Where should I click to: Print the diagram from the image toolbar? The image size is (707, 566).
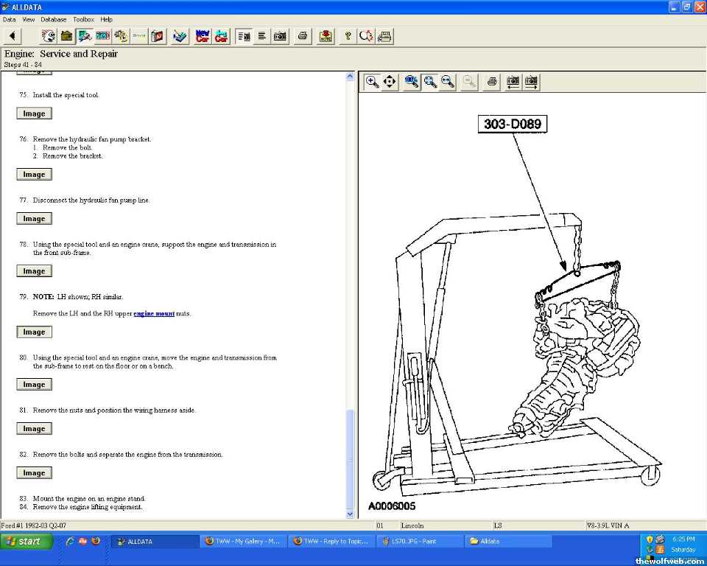(x=492, y=82)
